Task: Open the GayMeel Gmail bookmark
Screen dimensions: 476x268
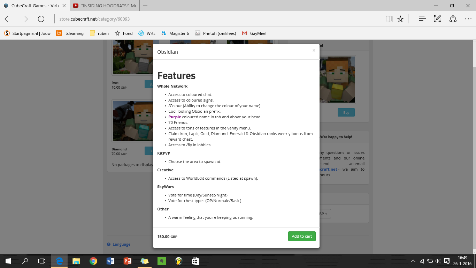Action: pos(254,33)
